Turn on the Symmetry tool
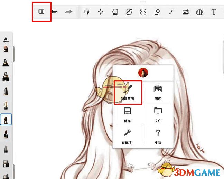224x179 pixels. pyautogui.click(x=143, y=12)
